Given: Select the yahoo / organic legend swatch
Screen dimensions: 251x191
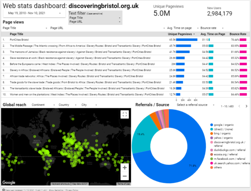Looking at the screenshot, I should [212, 138].
